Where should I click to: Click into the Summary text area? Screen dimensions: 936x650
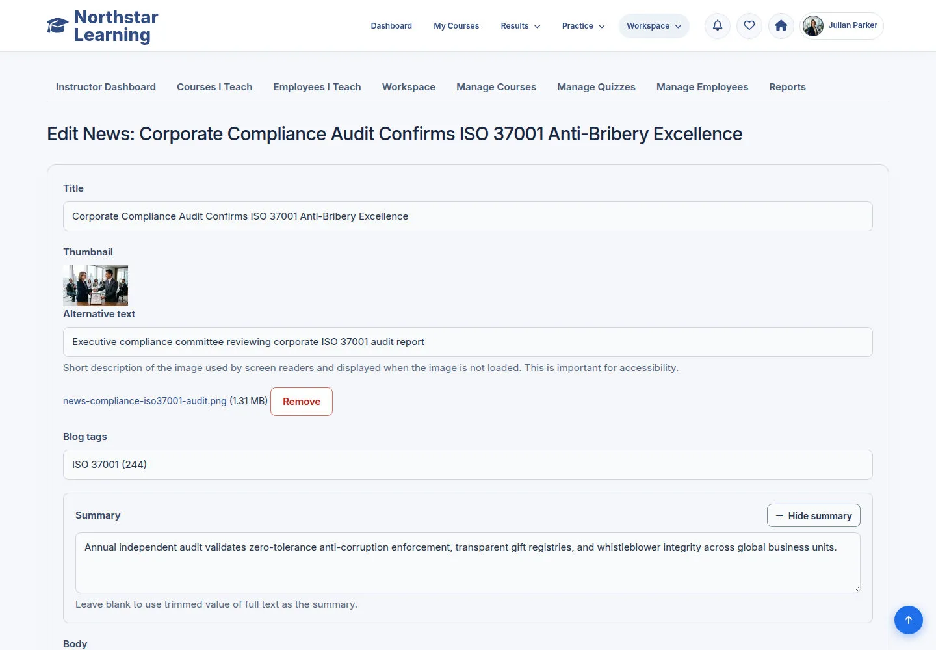(468, 563)
